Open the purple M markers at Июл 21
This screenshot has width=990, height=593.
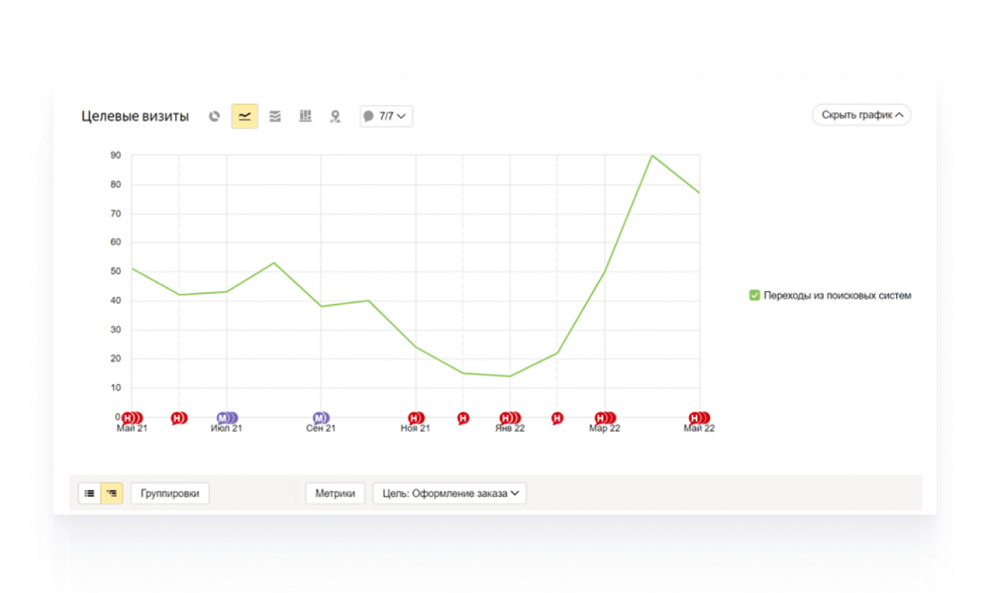226,418
